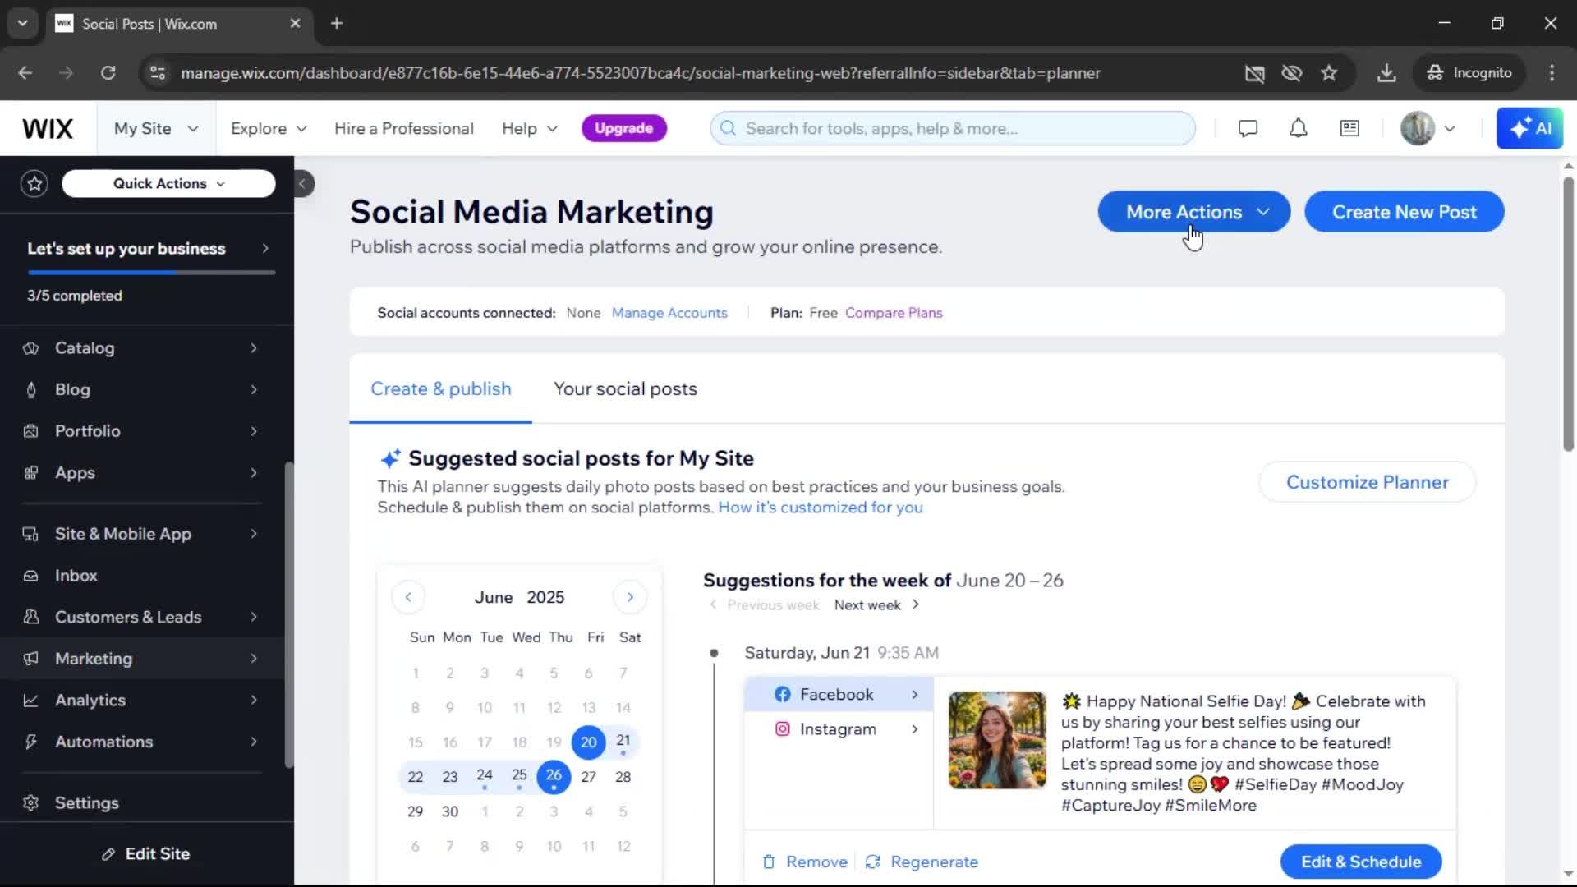Open the chat messages icon in header

1248,128
